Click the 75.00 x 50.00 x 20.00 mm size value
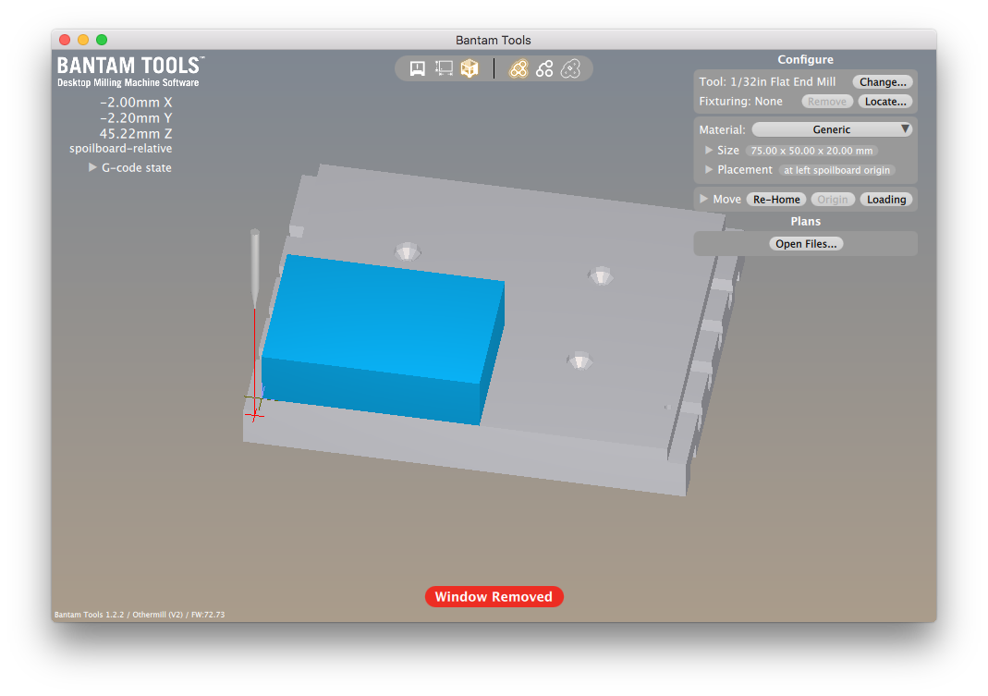This screenshot has width=988, height=696. pyautogui.click(x=811, y=151)
